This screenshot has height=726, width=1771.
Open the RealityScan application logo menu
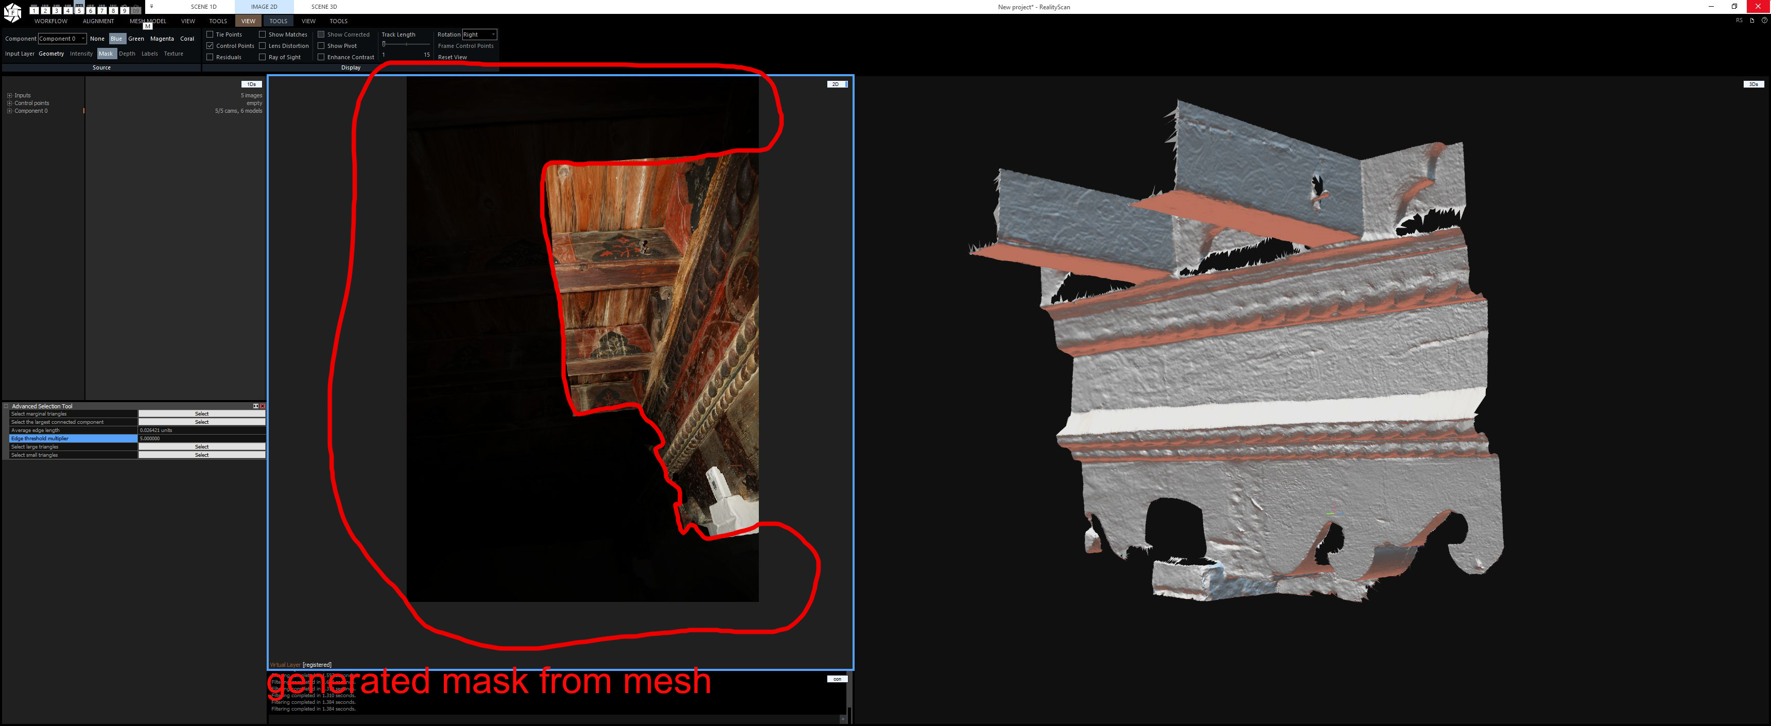coord(12,12)
